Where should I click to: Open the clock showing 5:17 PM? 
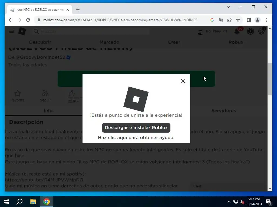pos(254,202)
